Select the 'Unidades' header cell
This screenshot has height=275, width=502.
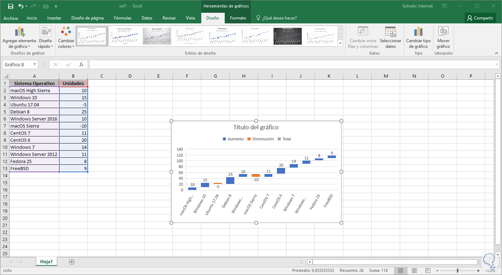73,83
